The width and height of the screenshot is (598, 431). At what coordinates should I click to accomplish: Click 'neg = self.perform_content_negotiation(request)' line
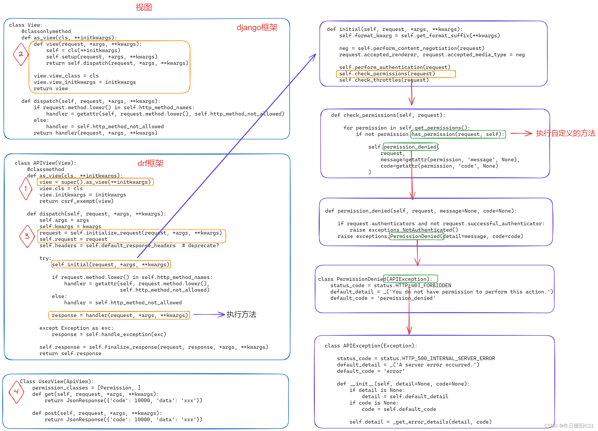point(412,48)
